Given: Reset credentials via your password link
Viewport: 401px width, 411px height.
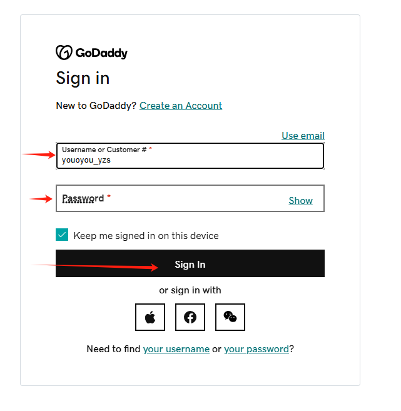Looking at the screenshot, I should (x=256, y=349).
